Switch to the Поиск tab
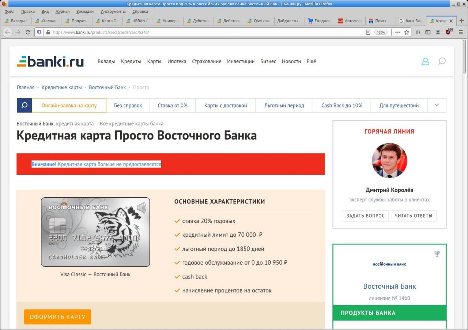Image resolution: width=468 pixels, height=330 pixels. point(380,21)
